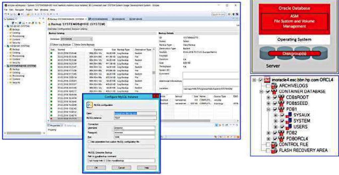The width and height of the screenshot is (339, 175).
Task: Click the CDB$ROOT database icon
Action: tap(281, 97)
